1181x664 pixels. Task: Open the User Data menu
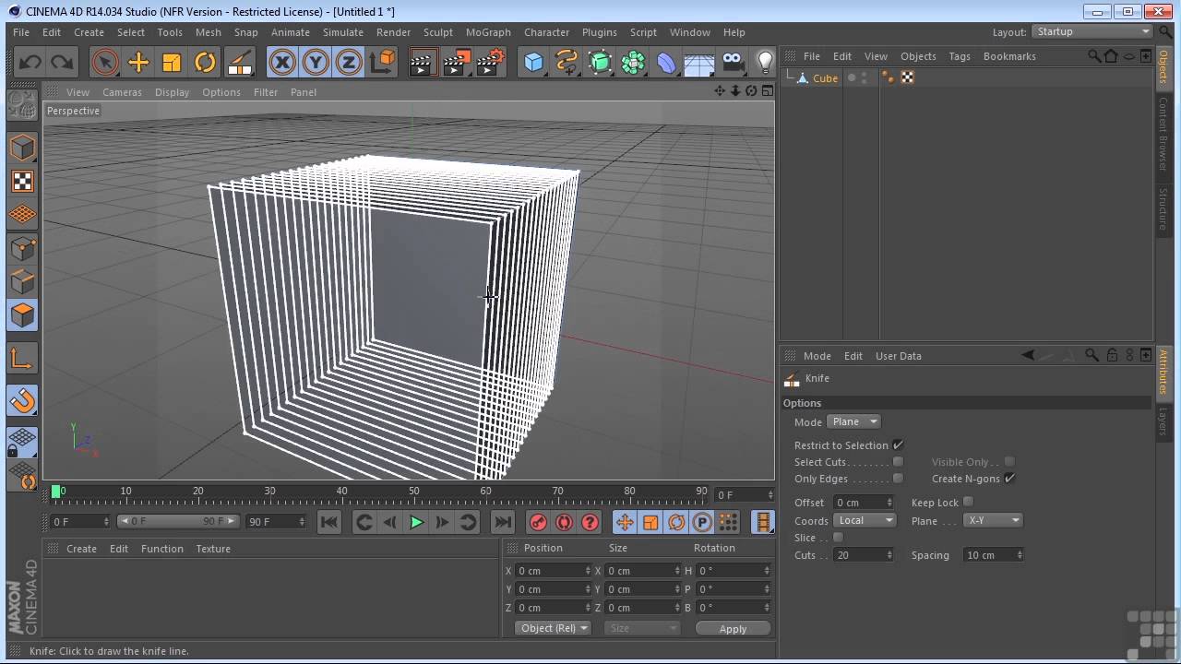[898, 356]
